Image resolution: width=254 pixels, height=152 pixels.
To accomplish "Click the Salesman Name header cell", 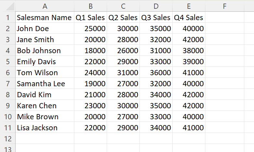I will tap(44, 18).
